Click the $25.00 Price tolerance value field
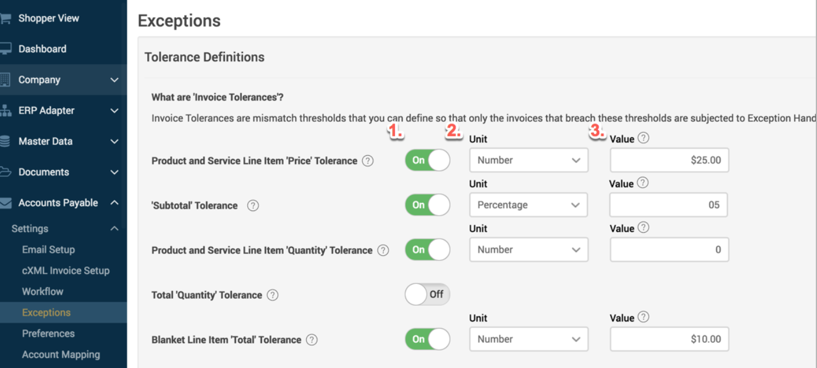 (669, 160)
